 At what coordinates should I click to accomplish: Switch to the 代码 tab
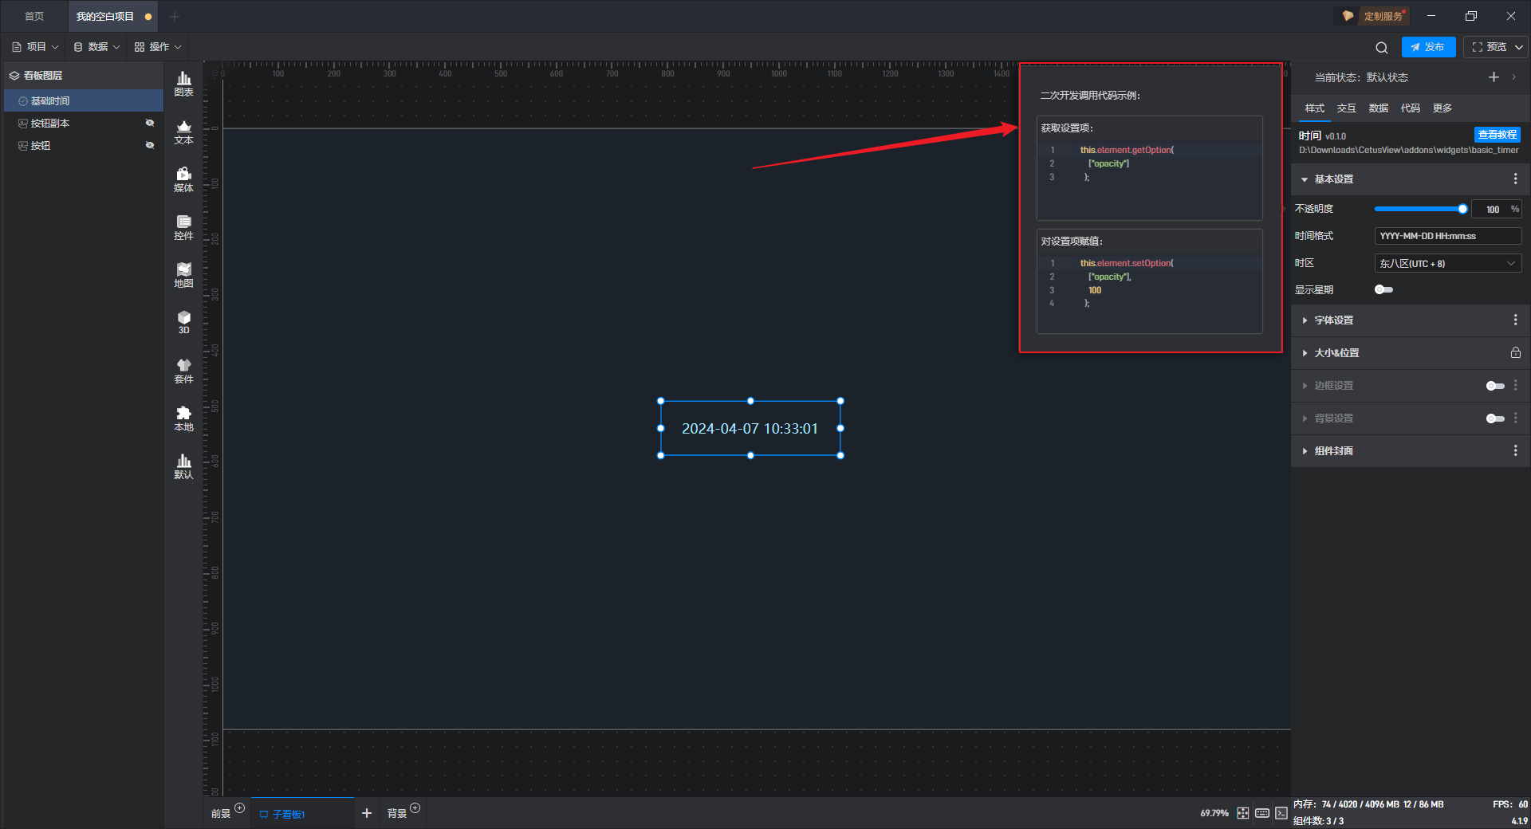[1410, 108]
